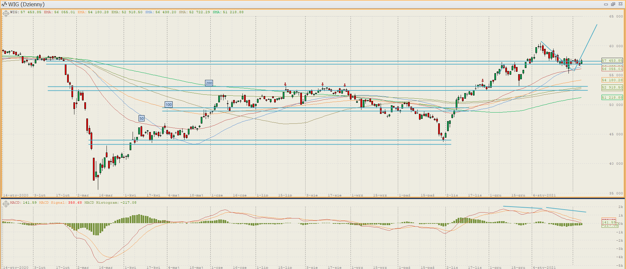Viewport: 626px width, 269px height.
Task: Click the pan control icon in MACD panel
Action: (6, 204)
